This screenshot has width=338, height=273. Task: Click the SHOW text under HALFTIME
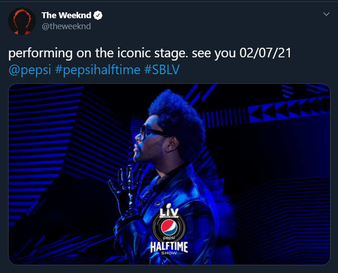[169, 253]
